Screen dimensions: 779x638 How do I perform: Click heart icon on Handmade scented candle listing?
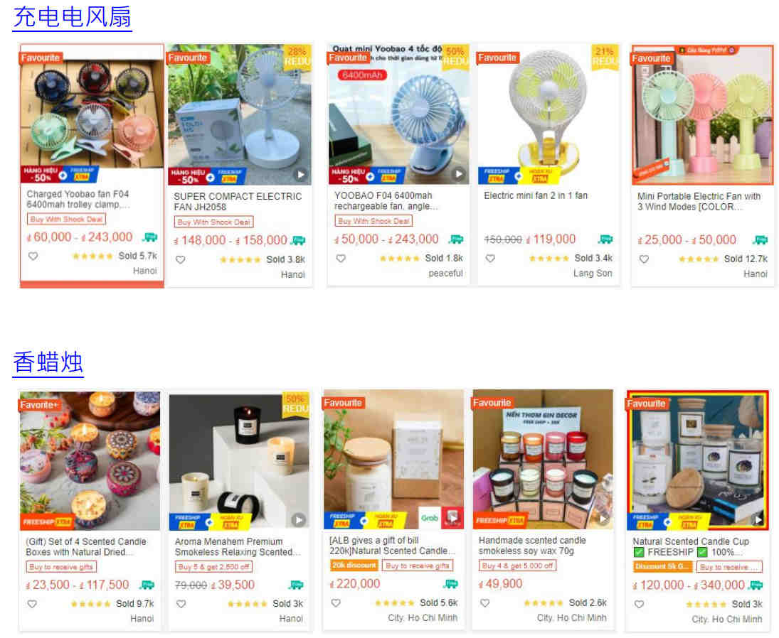pyautogui.click(x=485, y=602)
